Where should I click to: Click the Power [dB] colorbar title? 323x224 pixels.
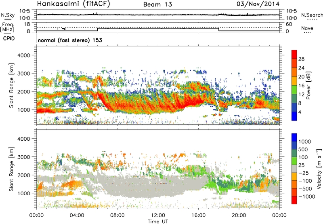(308, 85)
